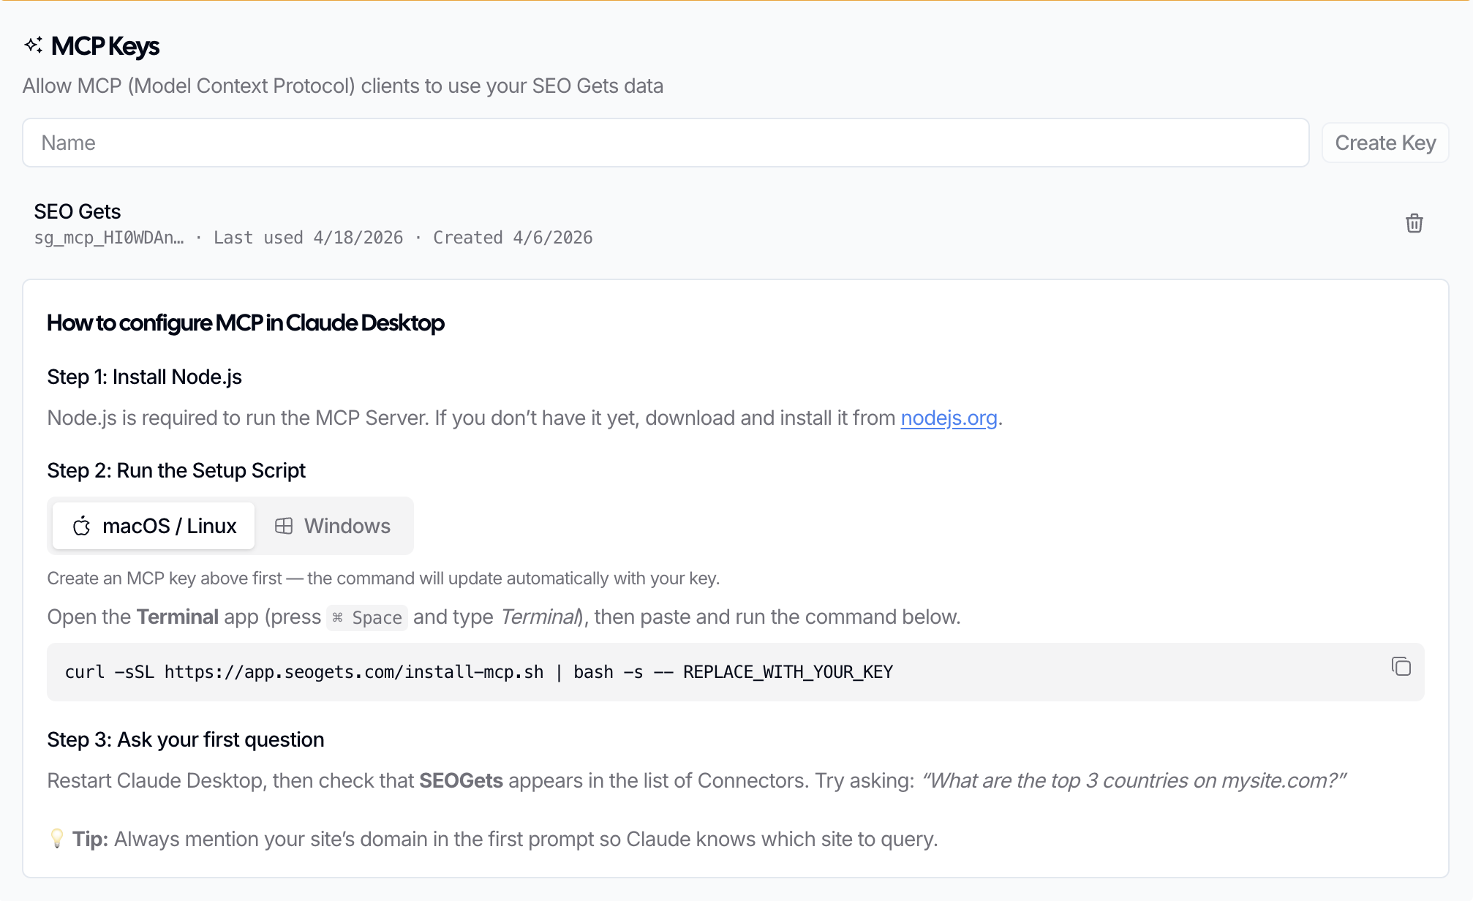1473x901 pixels.
Task: Click the sparkle icon beside MCP Keys
Action: (x=34, y=45)
